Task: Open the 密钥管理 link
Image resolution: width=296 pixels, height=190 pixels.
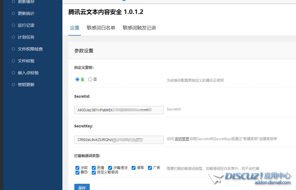Action: pos(181,139)
